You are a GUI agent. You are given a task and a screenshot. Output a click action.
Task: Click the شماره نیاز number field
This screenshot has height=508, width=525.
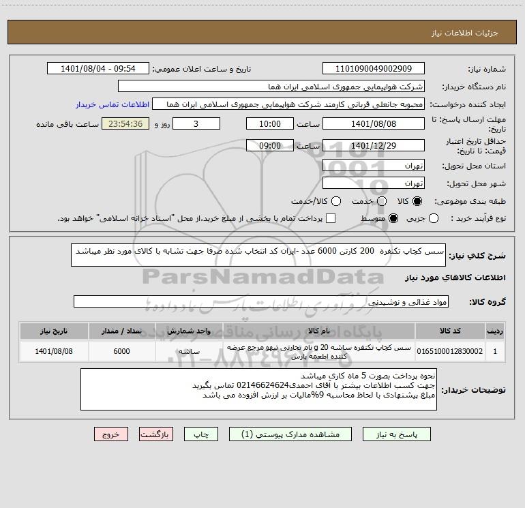(374, 69)
